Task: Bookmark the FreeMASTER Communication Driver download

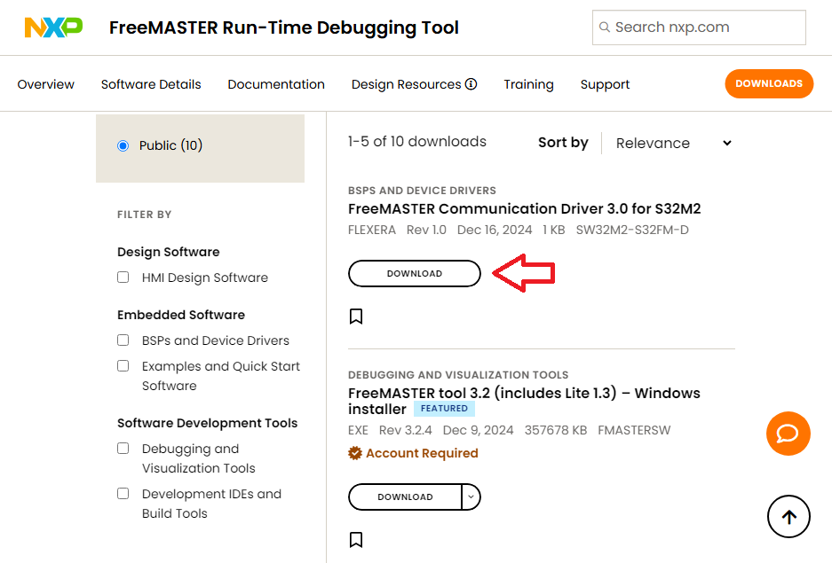Action: tap(356, 317)
